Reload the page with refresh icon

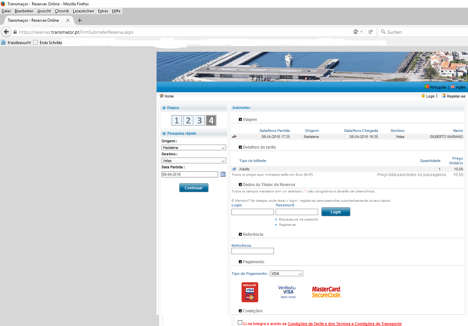(370, 32)
